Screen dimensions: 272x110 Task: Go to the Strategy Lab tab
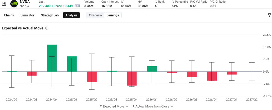(50, 15)
